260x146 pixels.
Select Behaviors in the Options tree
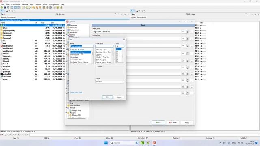point(74,32)
